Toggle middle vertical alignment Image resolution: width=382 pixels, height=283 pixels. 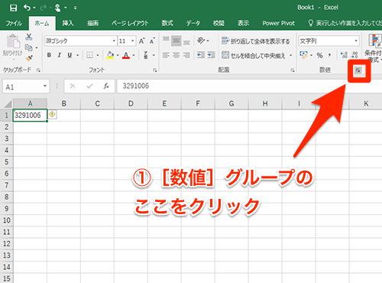(176, 41)
